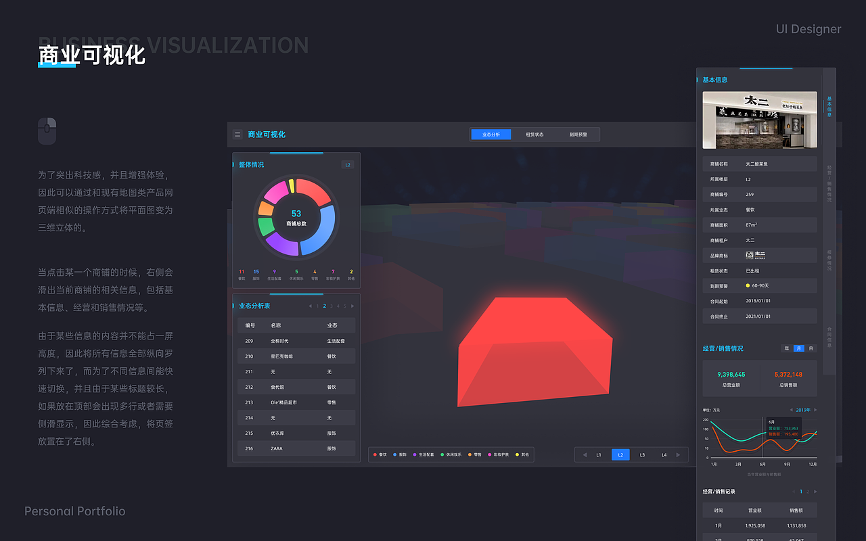Open the 经营/销售情况 vertical side tab
Screen dimensions: 866x541
pos(829,184)
